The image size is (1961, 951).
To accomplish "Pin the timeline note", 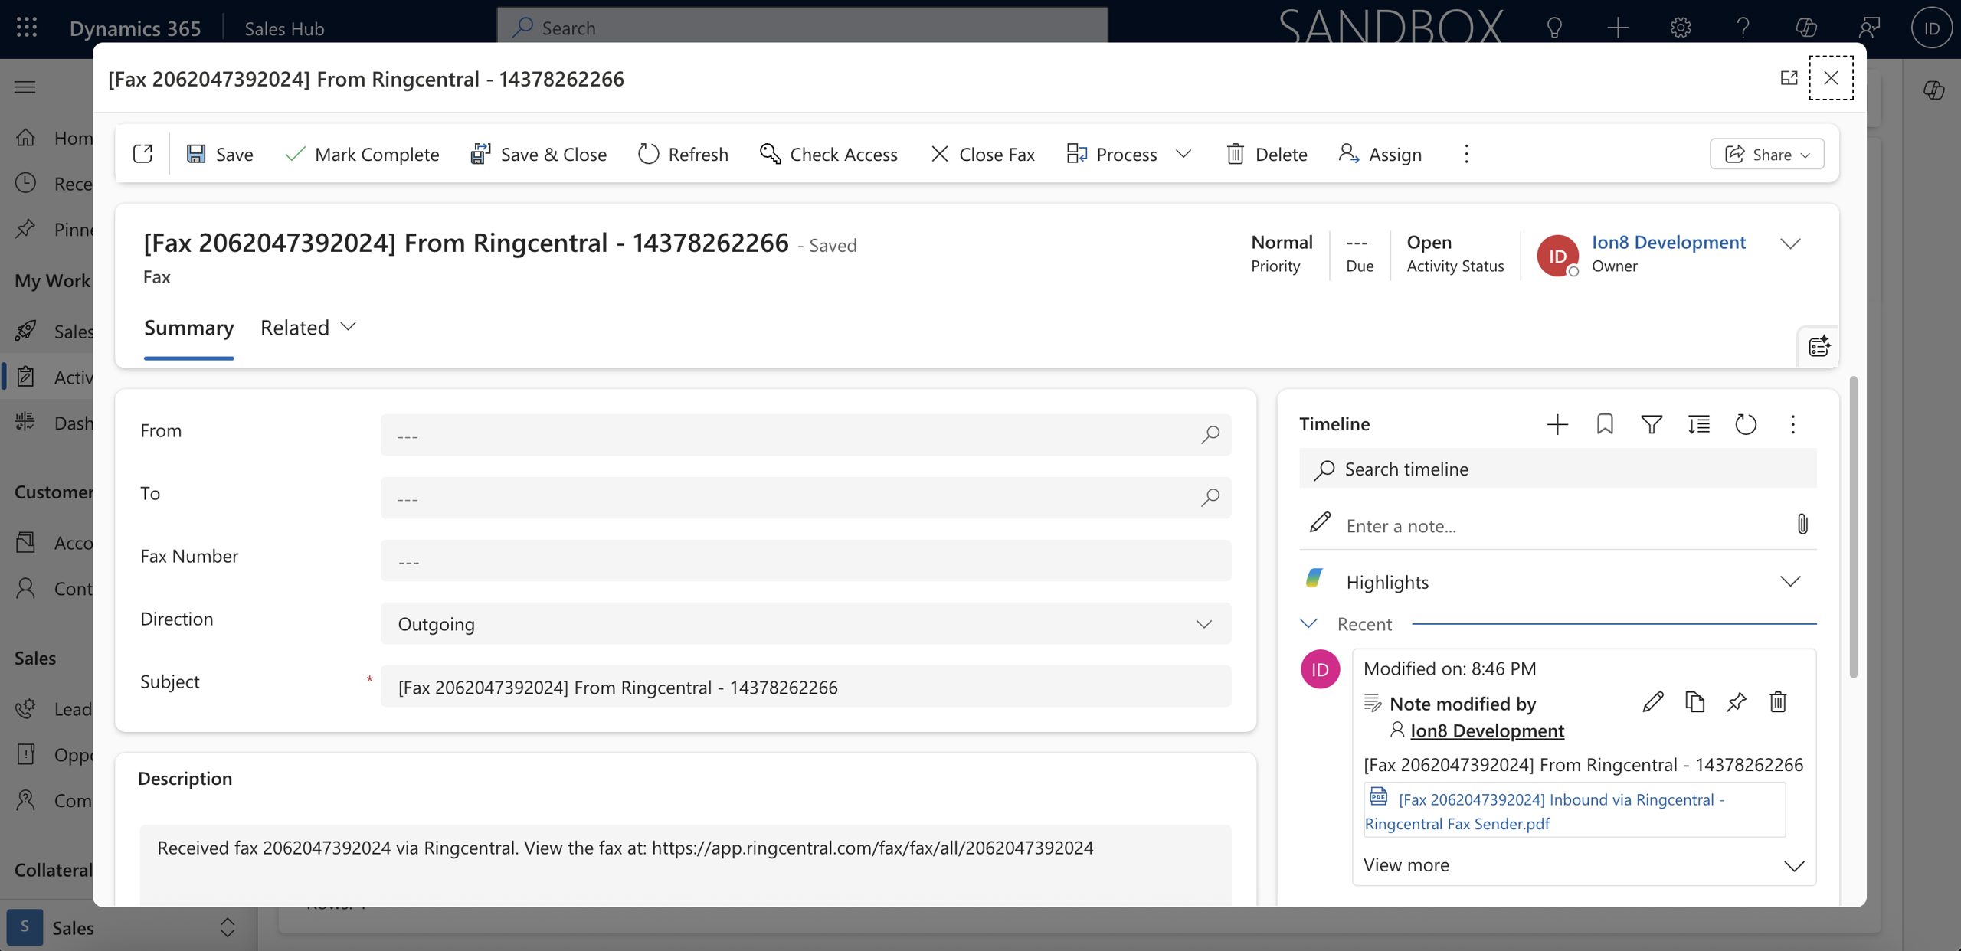I will (1736, 701).
